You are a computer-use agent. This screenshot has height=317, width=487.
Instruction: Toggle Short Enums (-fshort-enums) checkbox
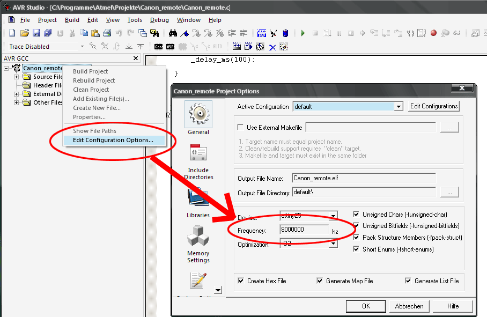coord(356,249)
